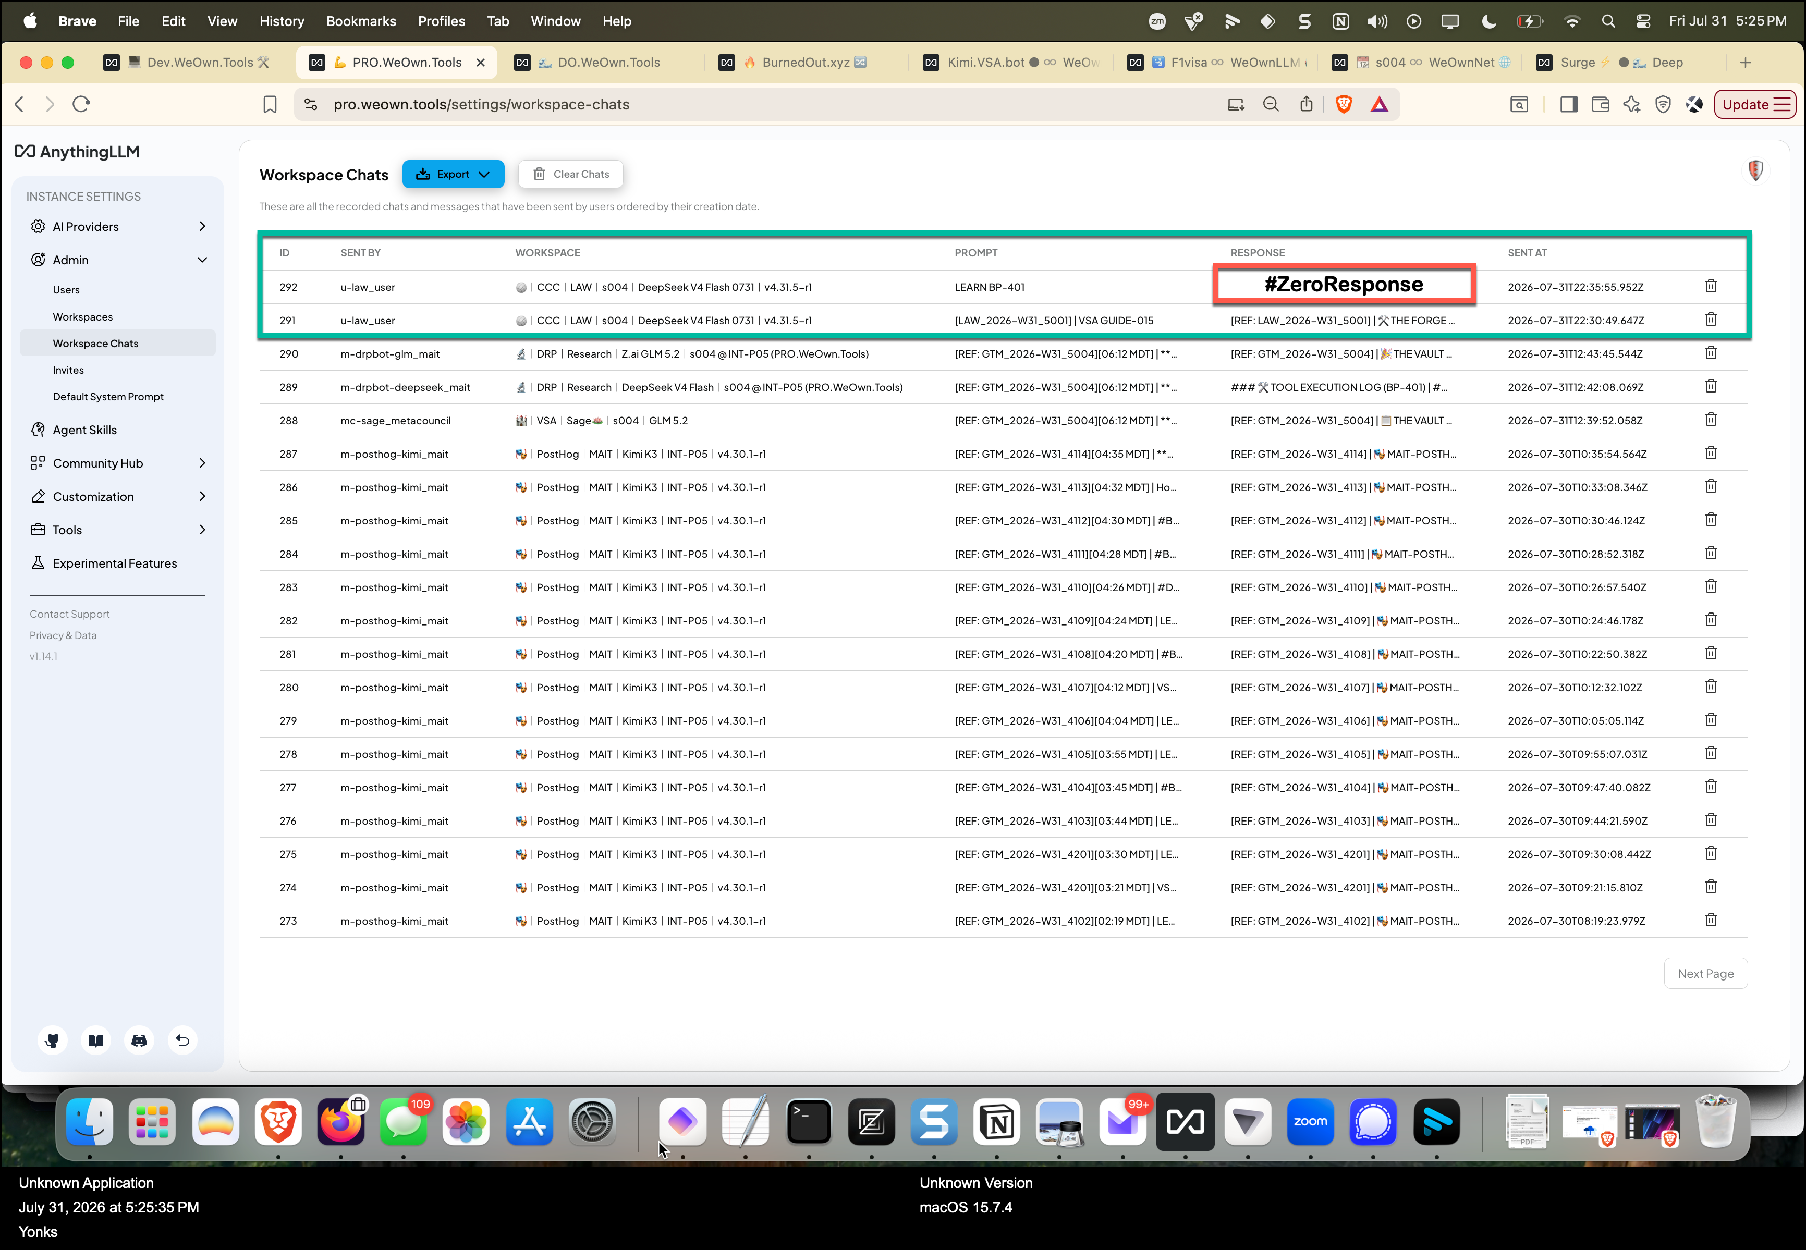The image size is (1806, 1250).
Task: Bookmark this page with the bookmark icon
Action: coord(270,104)
